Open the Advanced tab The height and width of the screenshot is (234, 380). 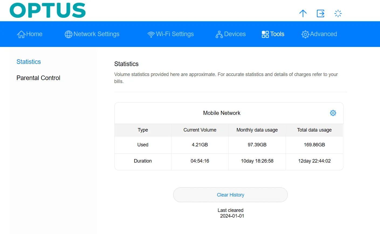click(x=319, y=34)
